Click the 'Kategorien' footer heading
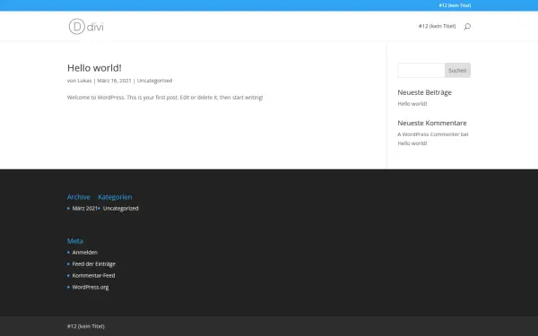The width and height of the screenshot is (538, 336). click(x=115, y=197)
